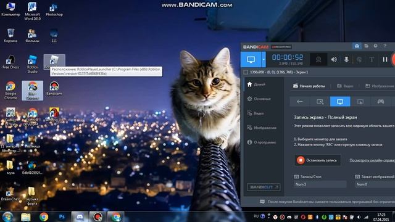Open the муза folder on desktop
The width and height of the screenshot is (395, 222).
[x=10, y=167]
